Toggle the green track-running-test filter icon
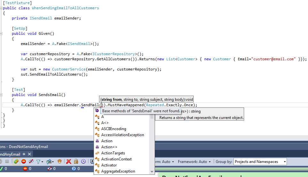308x177 pixels. [16, 161]
